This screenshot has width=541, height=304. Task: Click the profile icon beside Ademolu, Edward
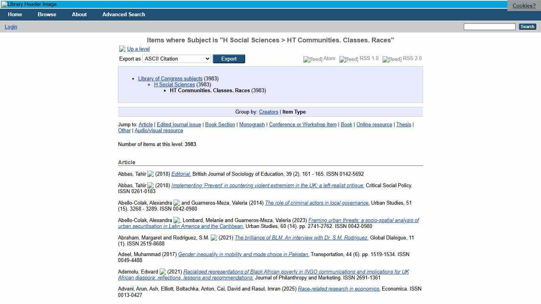tap(163, 272)
